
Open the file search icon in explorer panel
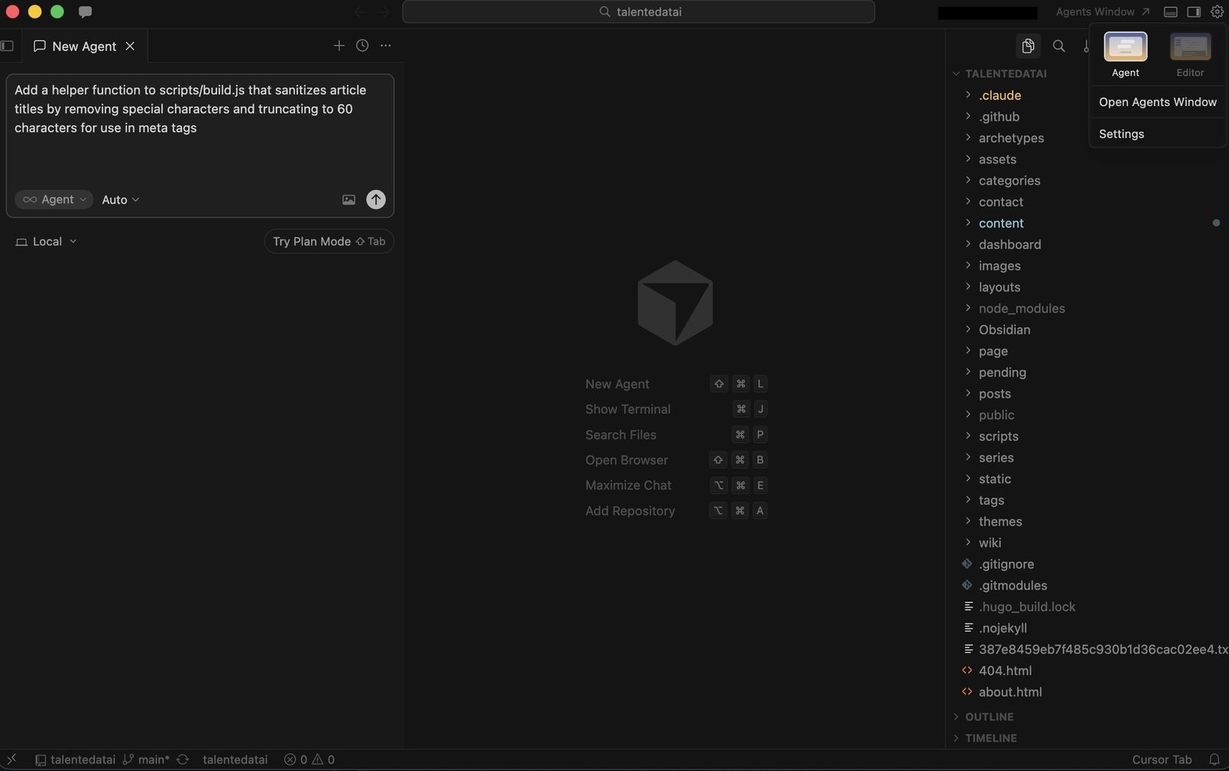(x=1058, y=46)
